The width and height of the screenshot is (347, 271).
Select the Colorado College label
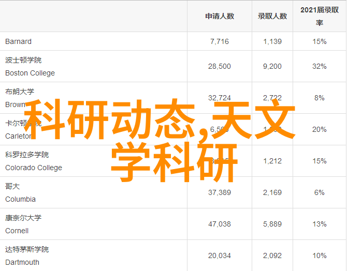tap(34, 168)
